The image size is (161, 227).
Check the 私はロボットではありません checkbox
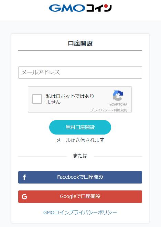pyautogui.click(x=37, y=99)
